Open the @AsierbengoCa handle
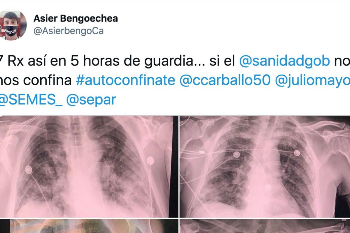 [x=69, y=31]
